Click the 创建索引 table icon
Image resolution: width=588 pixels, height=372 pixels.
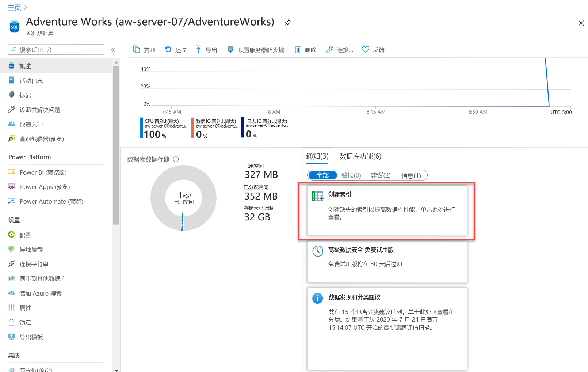click(x=317, y=196)
